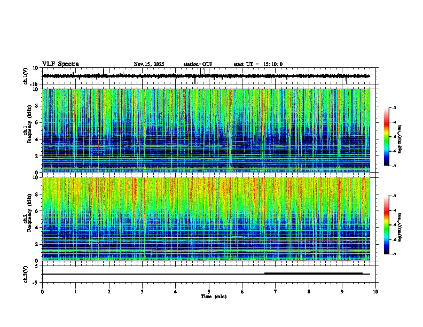This screenshot has height=327, width=423.
Task: Click the ch.2 color bar log(PSD) label
Action: pyautogui.click(x=400, y=227)
